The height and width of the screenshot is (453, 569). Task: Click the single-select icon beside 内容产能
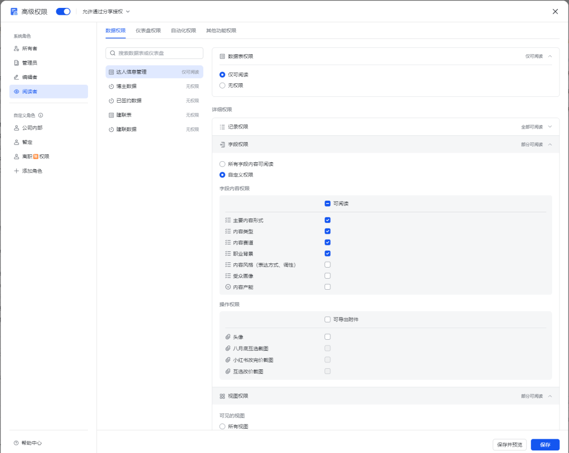click(x=228, y=287)
